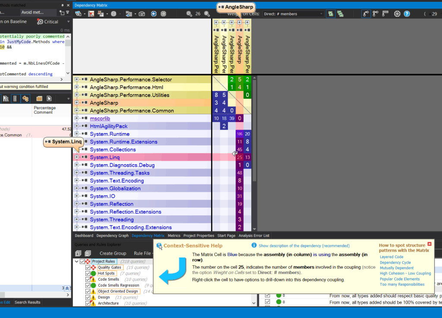Click the matrix vertical scrollbar down arrow
This screenshot has width=442, height=318.
click(255, 229)
